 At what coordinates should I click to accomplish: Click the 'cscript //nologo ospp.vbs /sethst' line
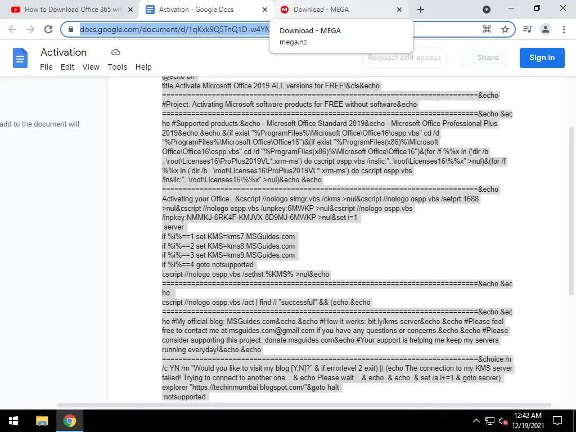245,274
